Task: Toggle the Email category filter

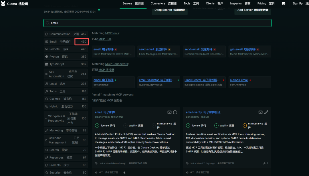Action: pos(66,41)
